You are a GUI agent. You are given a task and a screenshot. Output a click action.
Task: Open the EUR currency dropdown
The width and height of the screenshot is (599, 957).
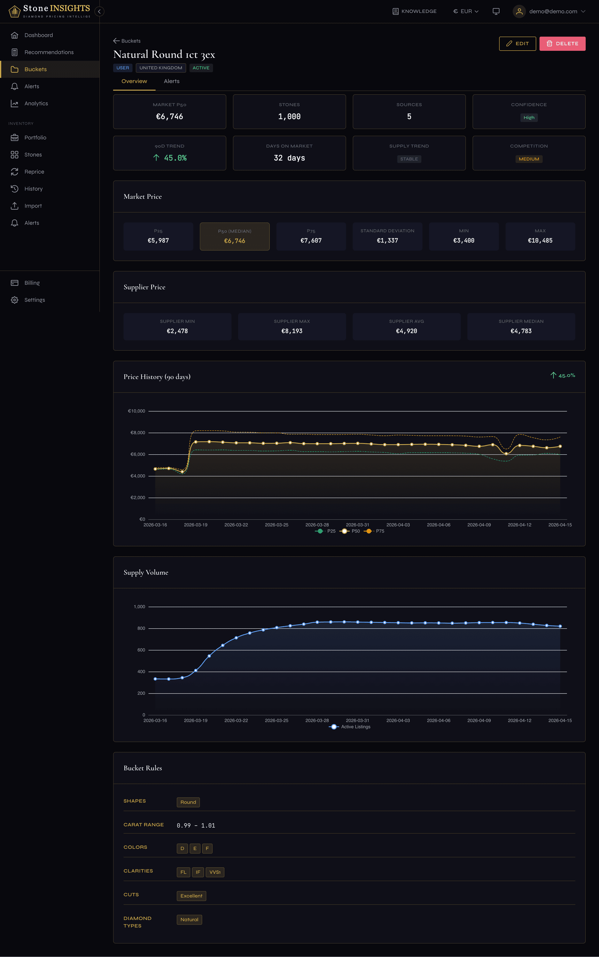(x=466, y=11)
